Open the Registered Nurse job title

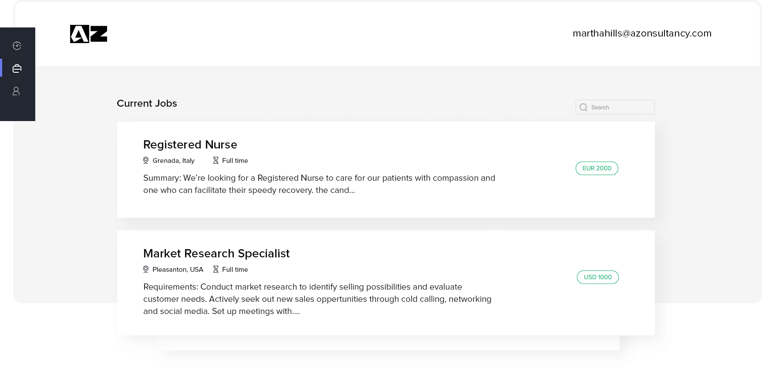click(x=190, y=145)
